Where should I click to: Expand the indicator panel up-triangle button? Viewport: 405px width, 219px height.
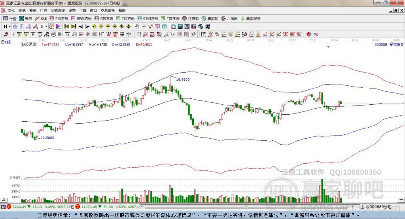pyautogui.click(x=4, y=200)
